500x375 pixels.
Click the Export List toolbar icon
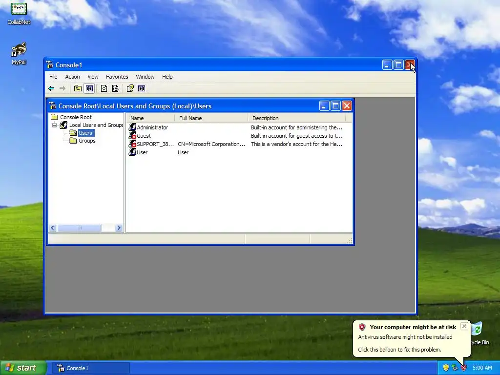click(x=115, y=88)
